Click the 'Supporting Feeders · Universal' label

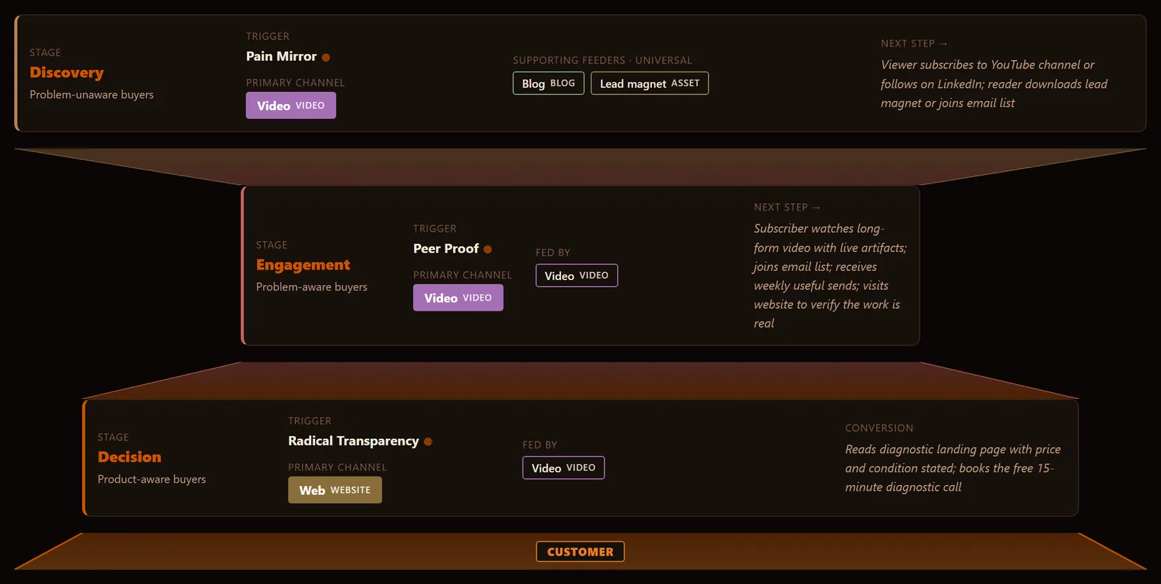(x=603, y=60)
